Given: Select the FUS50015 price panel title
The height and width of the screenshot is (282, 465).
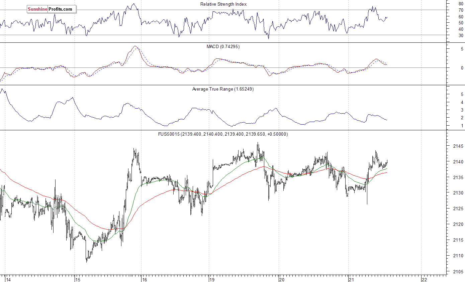Looking at the screenshot, I should coord(223,134).
